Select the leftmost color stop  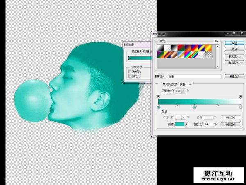pos(159,107)
